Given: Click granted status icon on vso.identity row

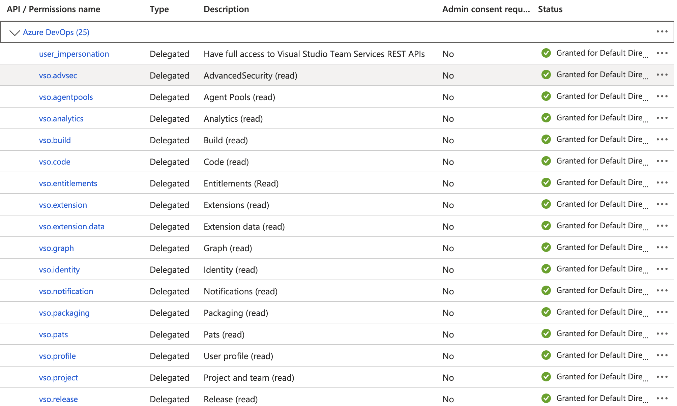Looking at the screenshot, I should (546, 269).
